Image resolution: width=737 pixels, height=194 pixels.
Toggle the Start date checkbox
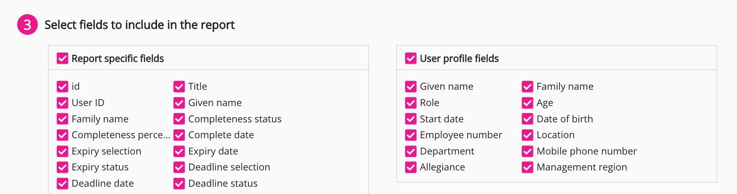(x=411, y=119)
